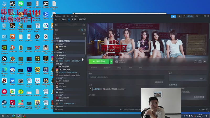Screen dimensions: 210x118
Task: Switch library to grid collections view
Action: click(x=84, y=25)
